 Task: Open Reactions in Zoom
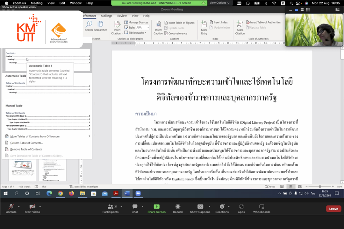(x=222, y=208)
